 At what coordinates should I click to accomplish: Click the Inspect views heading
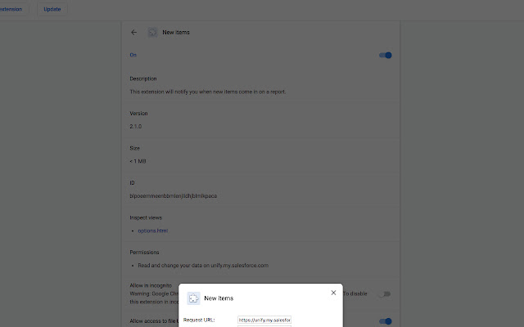[146, 217]
